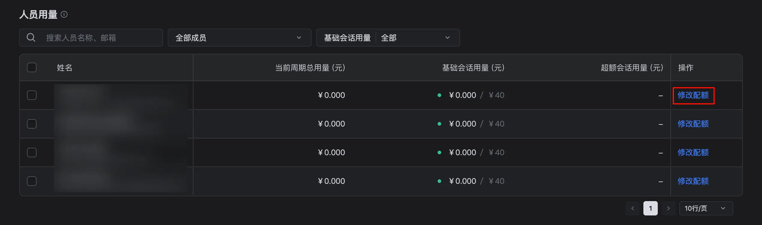This screenshot has width=762, height=225.
Task: Open the 10行/页 page size dropdown
Action: (x=706, y=208)
